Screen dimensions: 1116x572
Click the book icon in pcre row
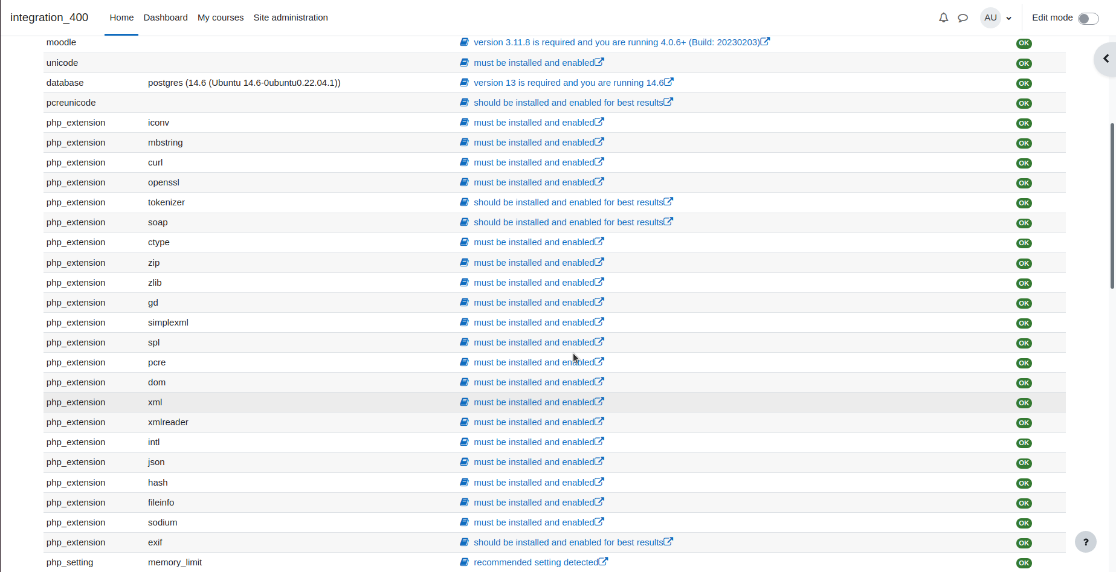click(464, 362)
